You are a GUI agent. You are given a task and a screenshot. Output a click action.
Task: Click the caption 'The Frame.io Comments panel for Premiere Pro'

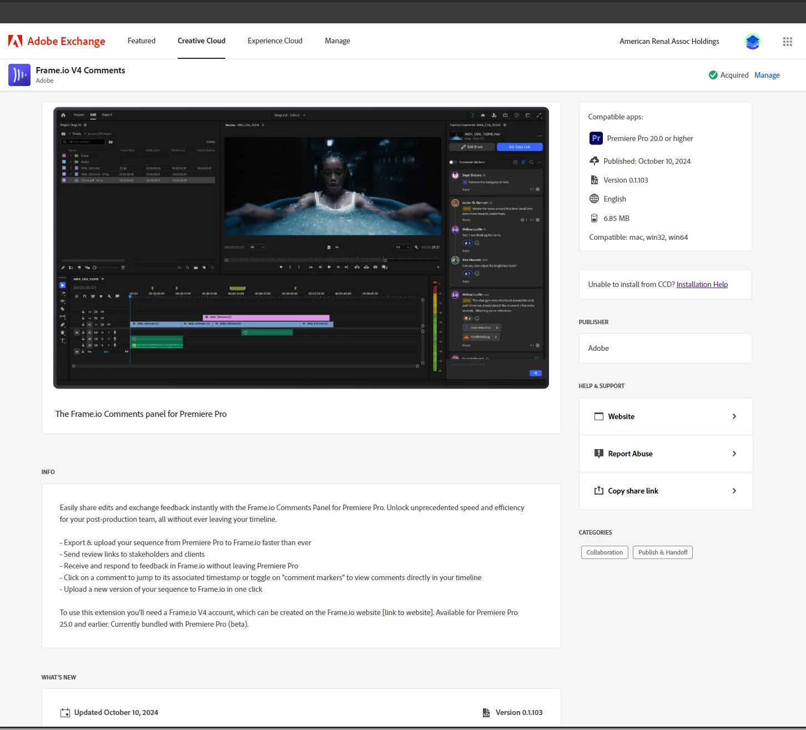[141, 414]
